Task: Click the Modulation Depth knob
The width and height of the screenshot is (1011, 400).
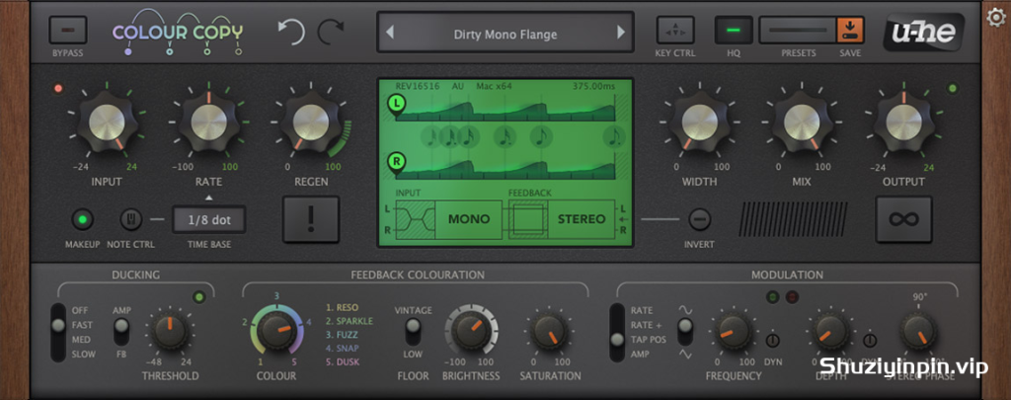Action: pyautogui.click(x=830, y=332)
